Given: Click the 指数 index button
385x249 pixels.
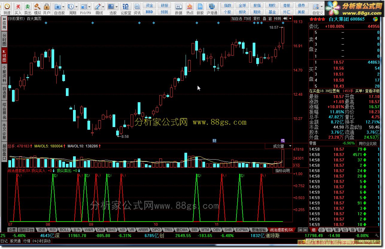Looking at the screenshot, I should click(x=228, y=5).
